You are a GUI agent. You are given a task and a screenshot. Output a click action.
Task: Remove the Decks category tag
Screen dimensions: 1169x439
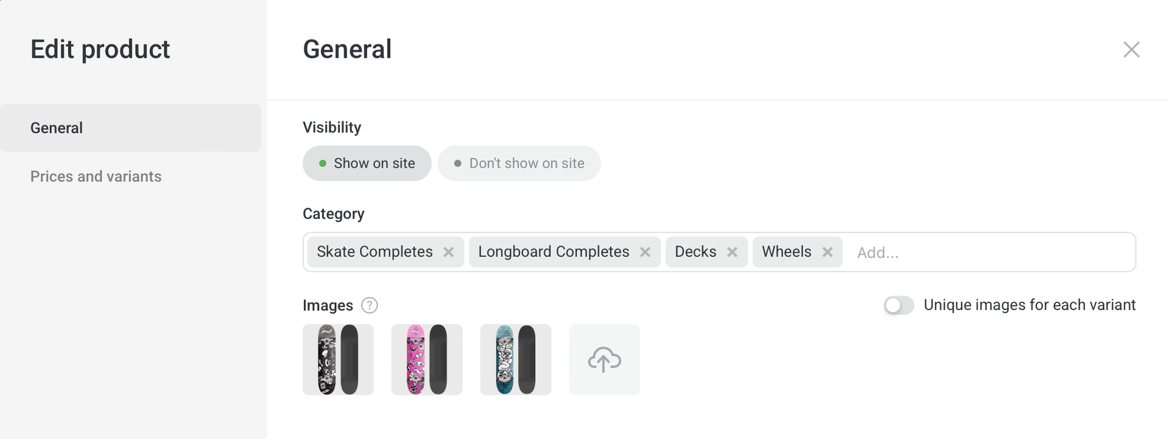tap(732, 252)
